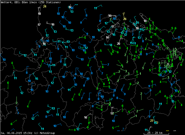
Task: Select the yellow 26 gust wind barb
Action: point(125,19)
